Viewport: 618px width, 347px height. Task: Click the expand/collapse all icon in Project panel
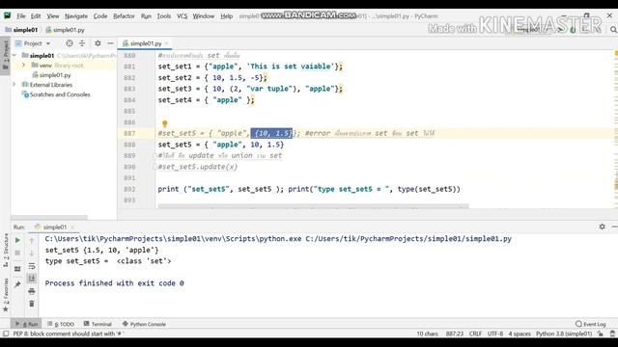click(x=82, y=43)
